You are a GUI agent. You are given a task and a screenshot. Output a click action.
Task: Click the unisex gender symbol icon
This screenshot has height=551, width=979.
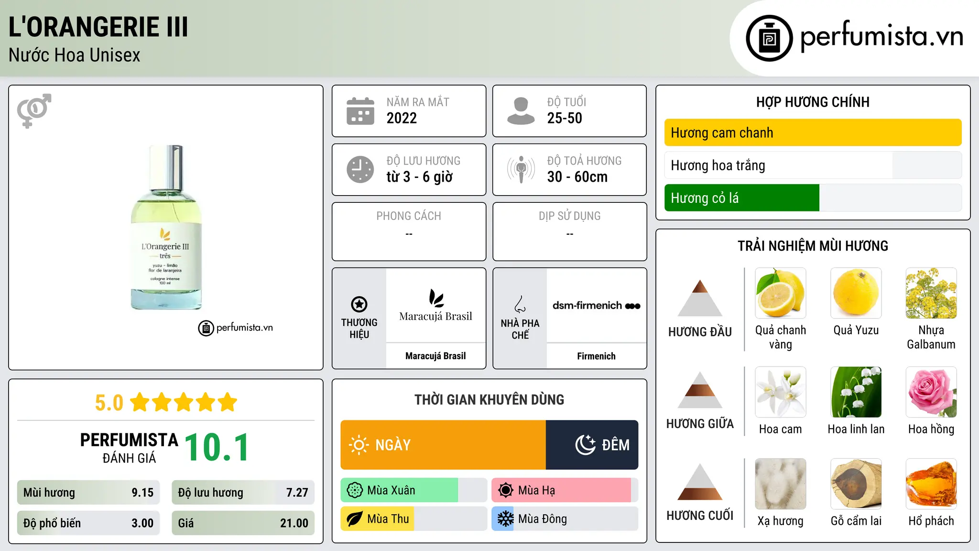pos(34,110)
